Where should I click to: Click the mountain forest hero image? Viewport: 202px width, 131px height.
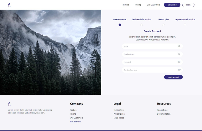50,52
